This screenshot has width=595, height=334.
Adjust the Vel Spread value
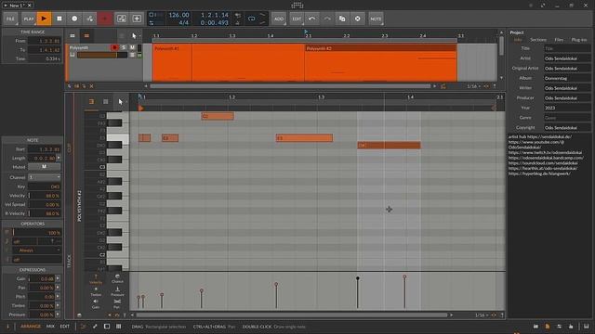[x=45, y=204]
